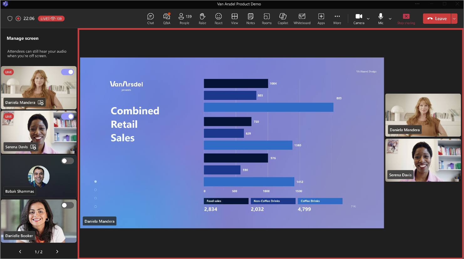Go to next participants page
The width and height of the screenshot is (464, 259).
(x=57, y=251)
